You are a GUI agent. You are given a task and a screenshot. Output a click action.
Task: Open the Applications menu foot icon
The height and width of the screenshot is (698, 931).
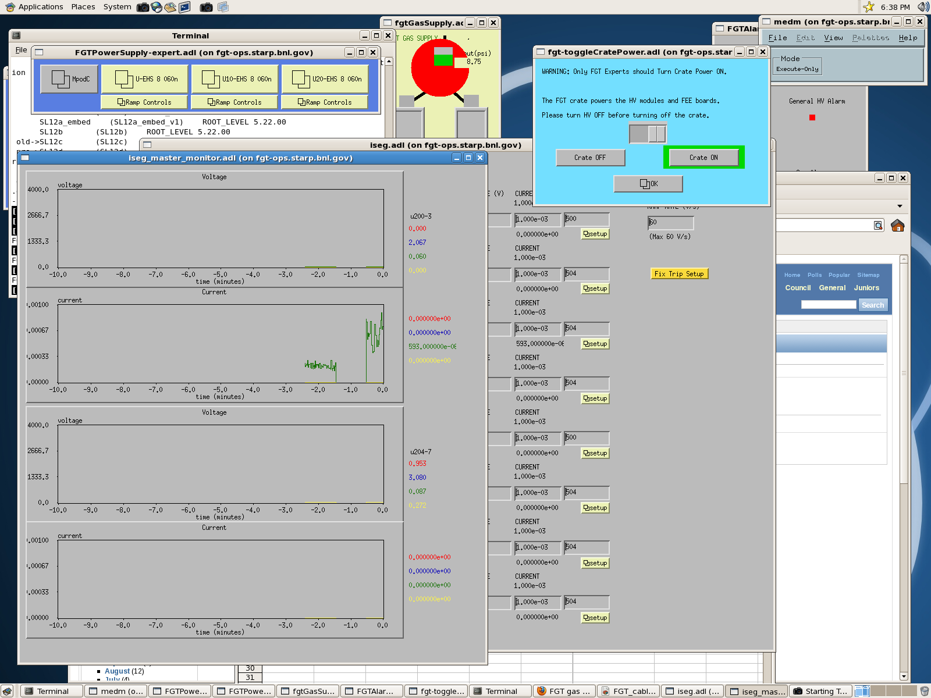tap(10, 7)
